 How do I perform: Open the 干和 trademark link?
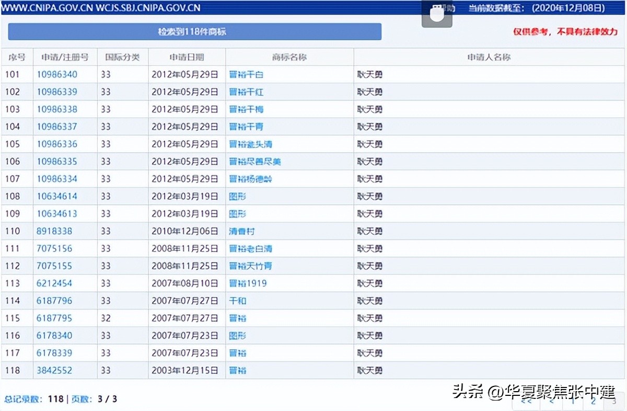(238, 300)
